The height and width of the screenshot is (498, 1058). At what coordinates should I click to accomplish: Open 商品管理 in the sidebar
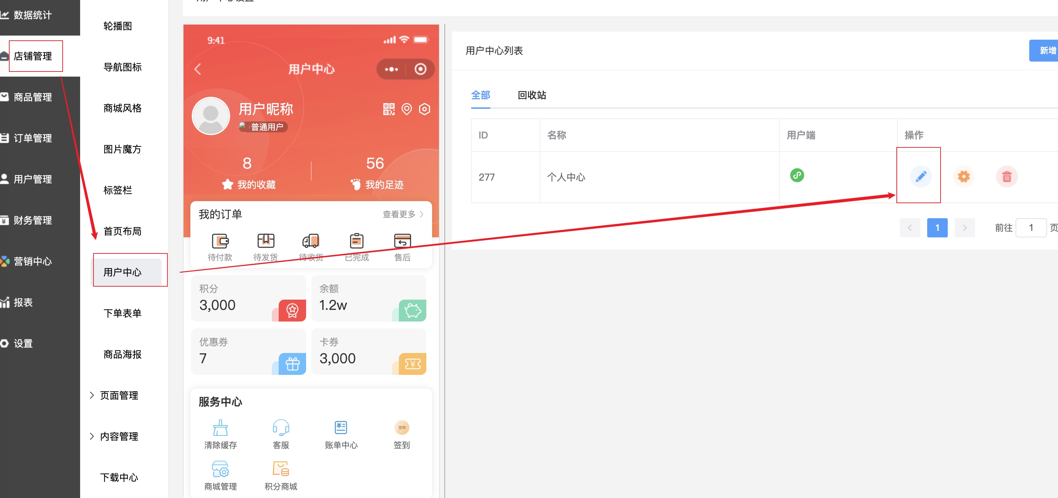33,97
